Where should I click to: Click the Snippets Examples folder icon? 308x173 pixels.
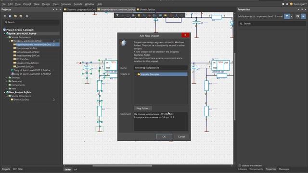[x=139, y=74]
